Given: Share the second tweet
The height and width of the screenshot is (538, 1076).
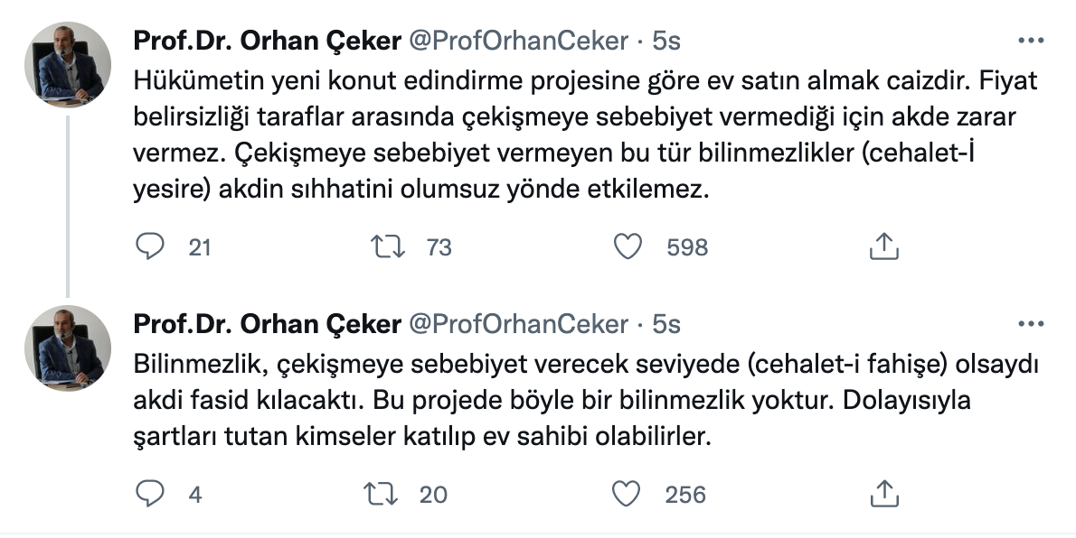Looking at the screenshot, I should tap(883, 494).
